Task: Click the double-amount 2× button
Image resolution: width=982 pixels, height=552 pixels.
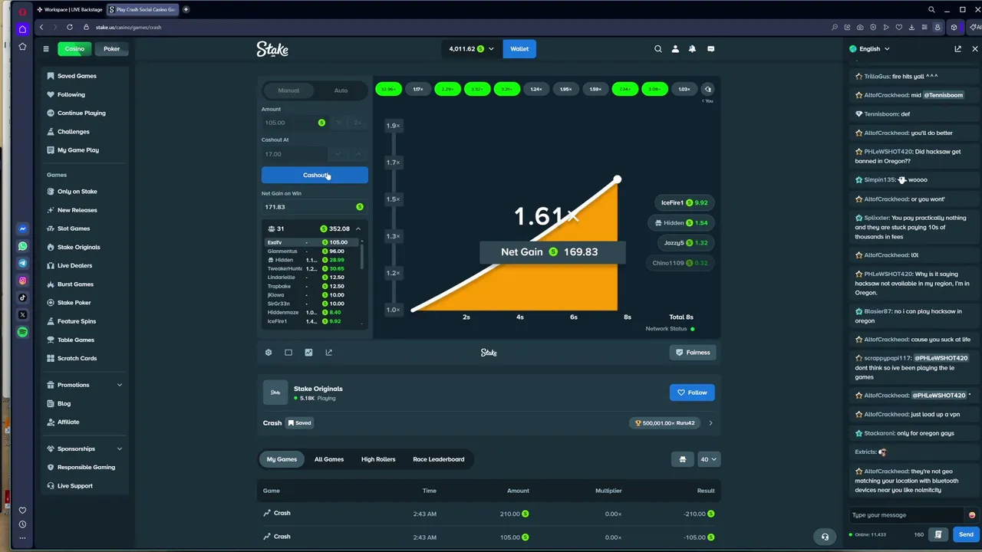Action: (357, 123)
